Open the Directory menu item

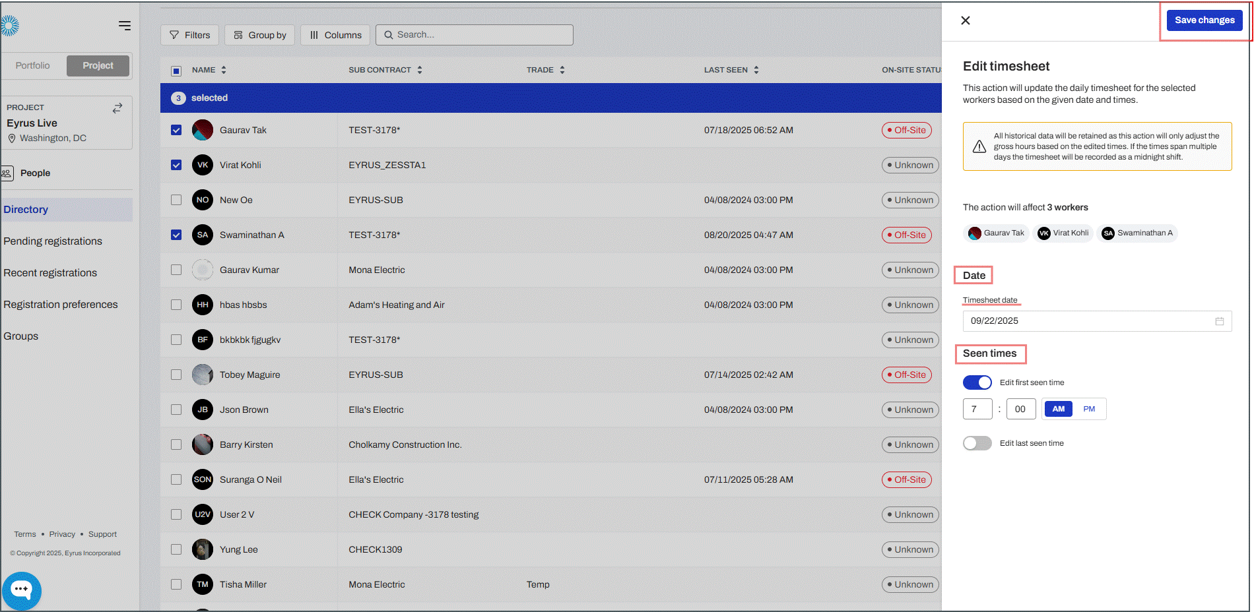coord(66,210)
